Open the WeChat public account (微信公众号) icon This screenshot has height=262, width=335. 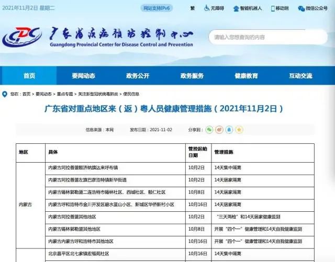click(301, 8)
